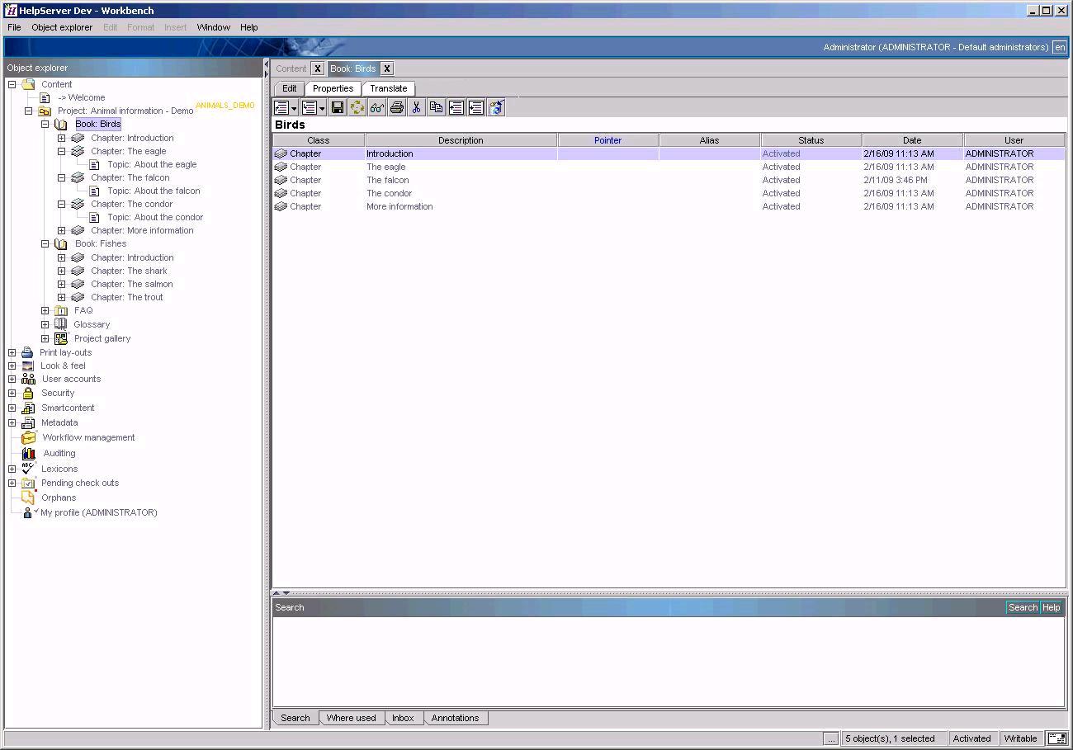Click the Project gallery icon

pos(61,338)
